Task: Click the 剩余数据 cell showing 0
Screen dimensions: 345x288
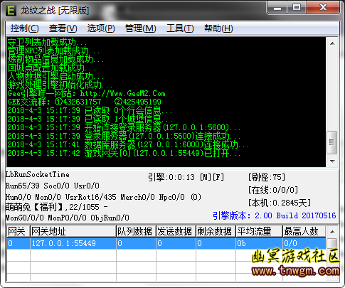Action: click(x=216, y=243)
